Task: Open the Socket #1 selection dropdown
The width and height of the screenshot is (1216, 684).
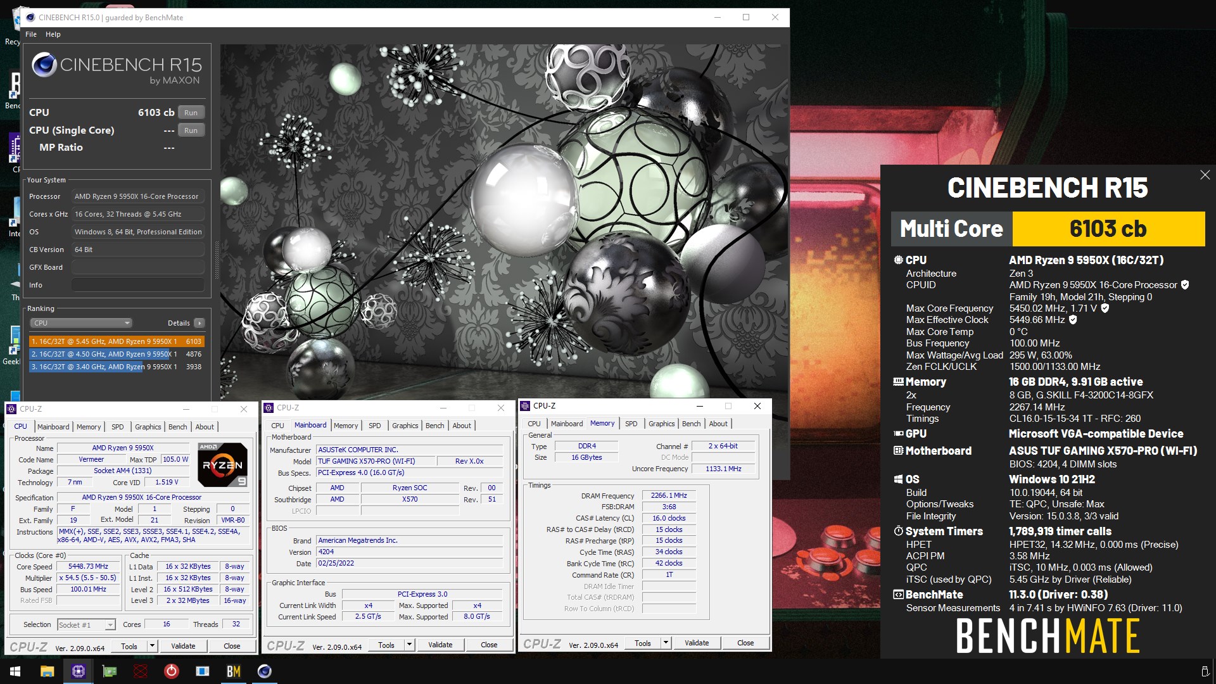Action: [x=86, y=625]
